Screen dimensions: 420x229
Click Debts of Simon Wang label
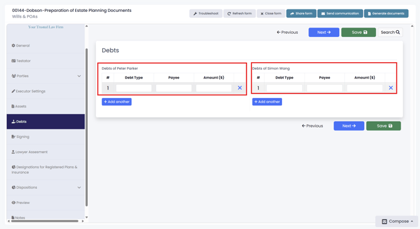(271, 68)
